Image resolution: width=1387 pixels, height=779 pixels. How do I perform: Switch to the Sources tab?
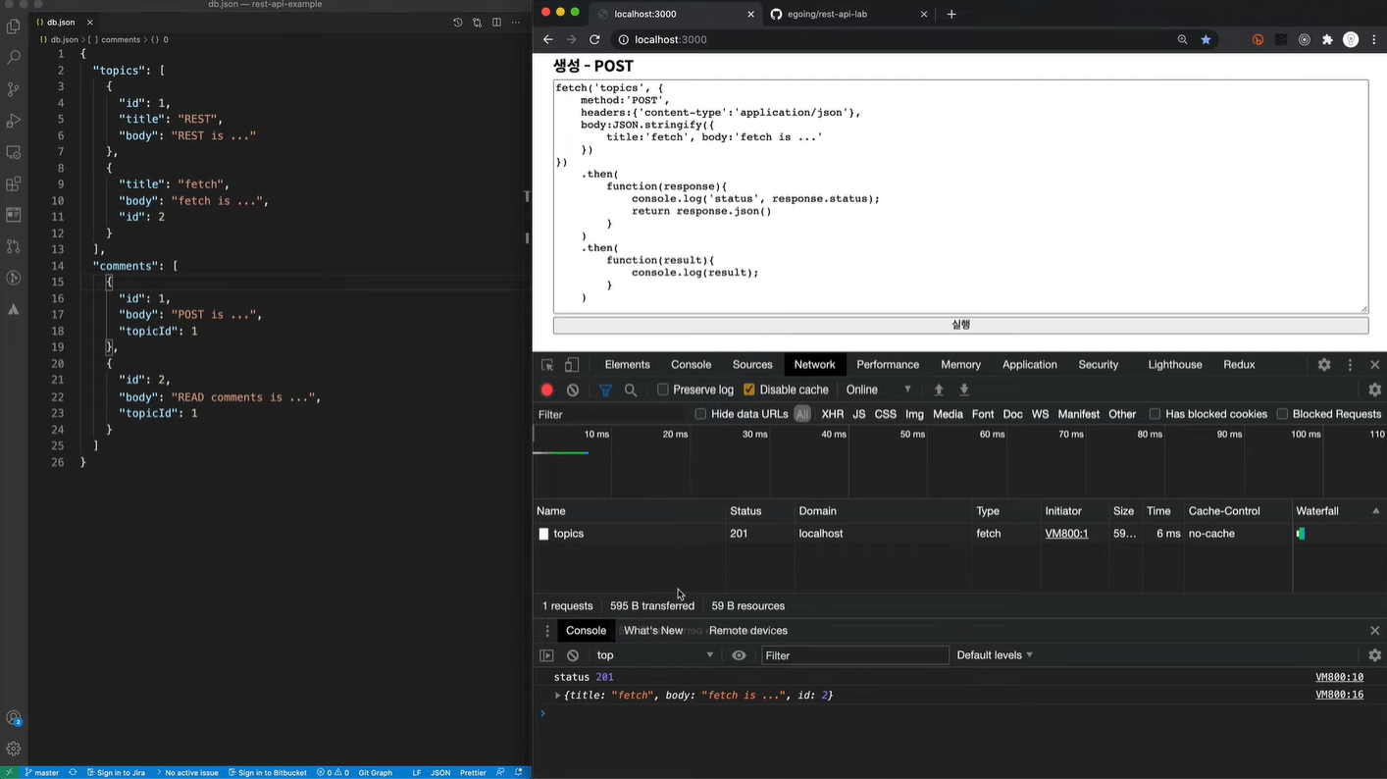[x=752, y=364]
